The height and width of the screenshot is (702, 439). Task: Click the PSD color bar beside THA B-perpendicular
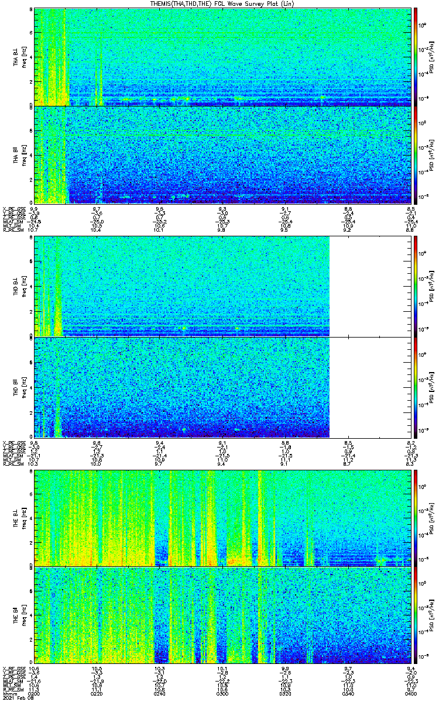pyautogui.click(x=416, y=57)
